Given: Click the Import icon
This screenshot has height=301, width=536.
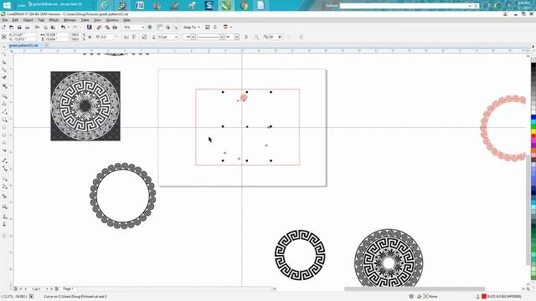Looking at the screenshot, I should click(99, 27).
